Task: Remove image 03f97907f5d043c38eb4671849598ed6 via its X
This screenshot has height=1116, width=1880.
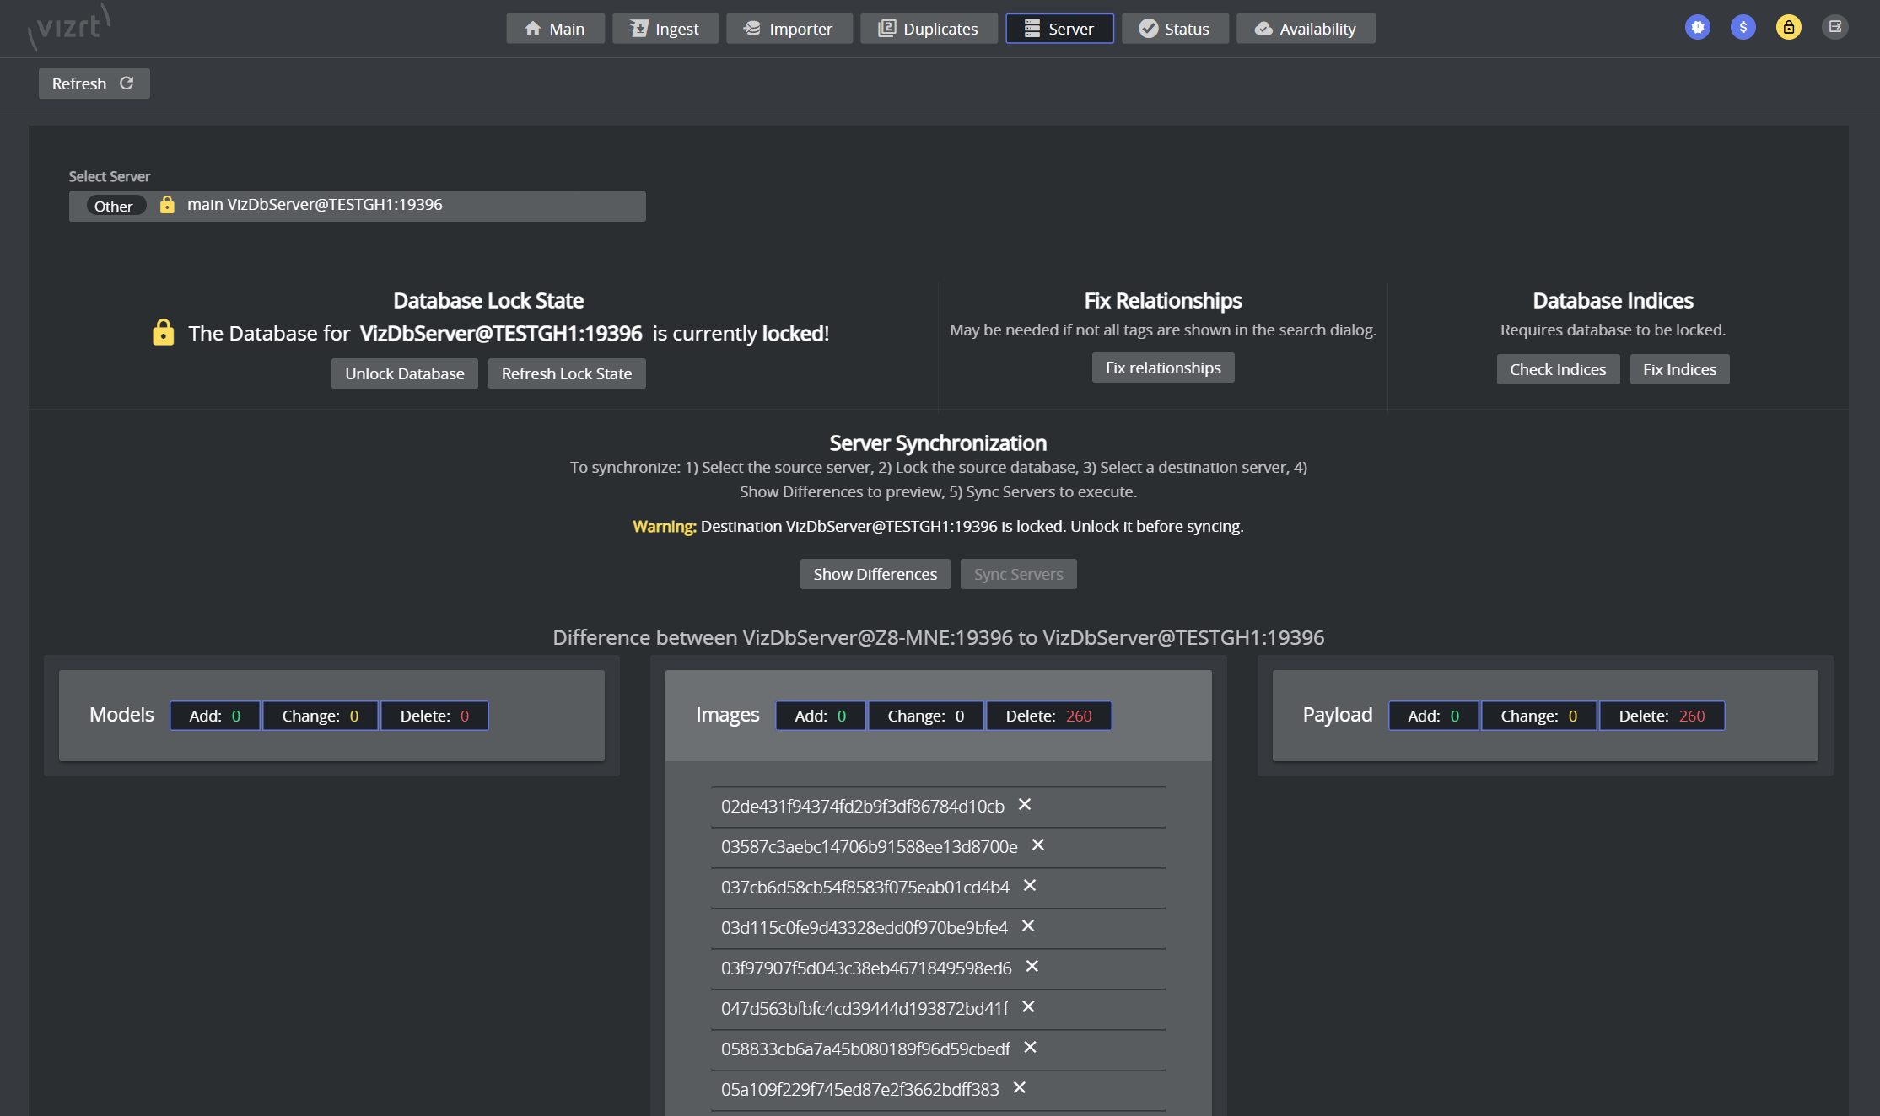Action: tap(1032, 967)
